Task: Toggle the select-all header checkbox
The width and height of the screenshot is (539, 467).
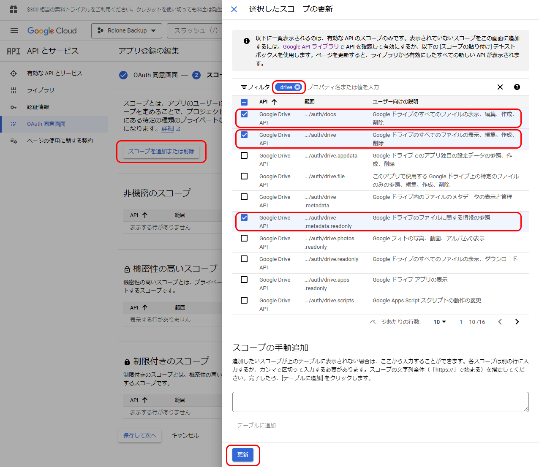Action: 244,102
